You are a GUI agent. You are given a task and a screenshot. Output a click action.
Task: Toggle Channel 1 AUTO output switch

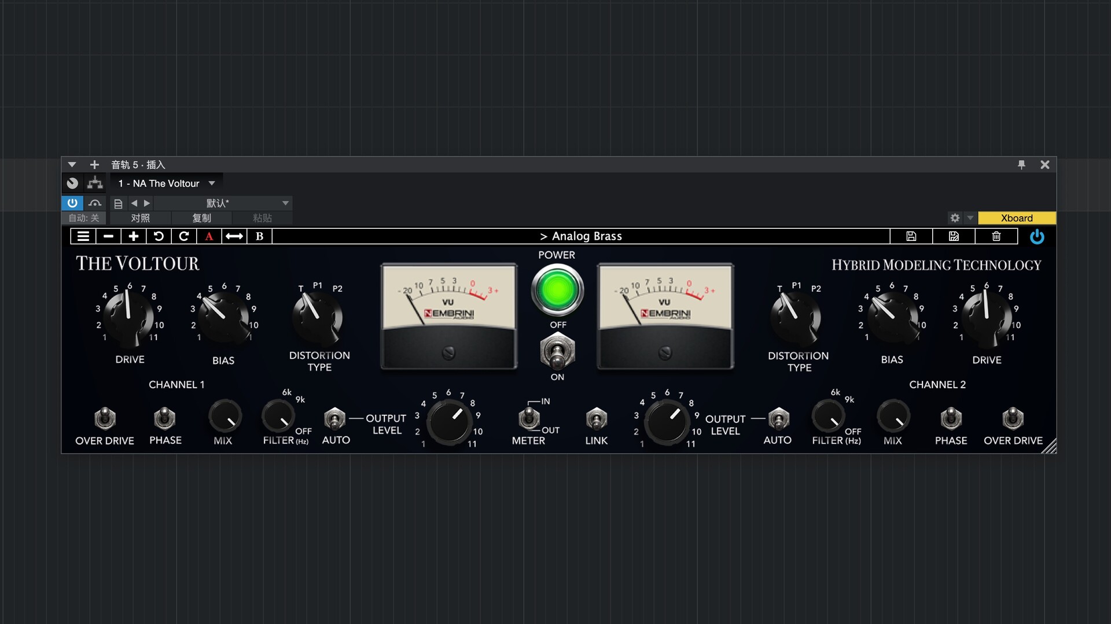[x=334, y=418]
